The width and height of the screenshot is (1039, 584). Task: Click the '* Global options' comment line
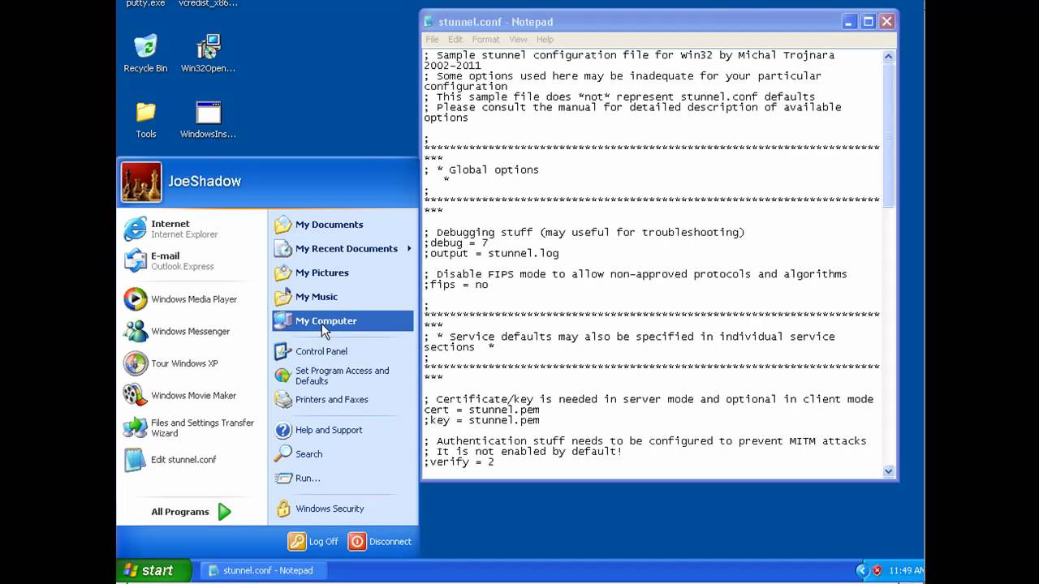(481, 170)
